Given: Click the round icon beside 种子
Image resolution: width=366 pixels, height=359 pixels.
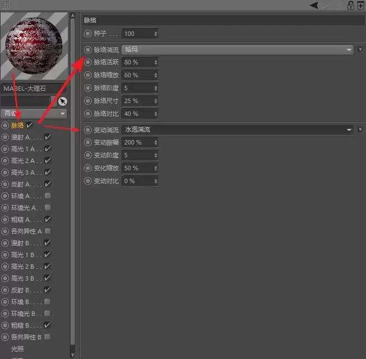Looking at the screenshot, I should tap(87, 34).
